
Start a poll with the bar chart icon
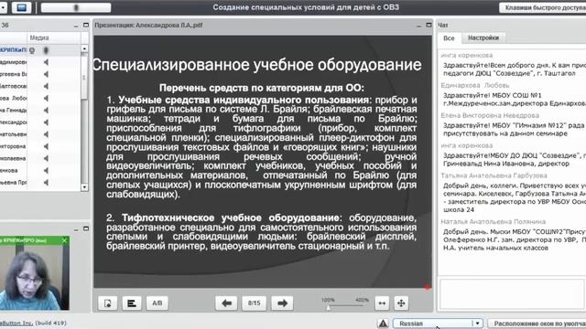click(132, 303)
